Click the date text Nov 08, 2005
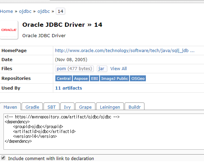The image size is (204, 166). click(x=71, y=60)
